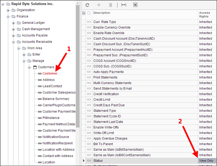
Task: Toggle the row selector for Curr. Rate Type
Action: (x=89, y=22)
